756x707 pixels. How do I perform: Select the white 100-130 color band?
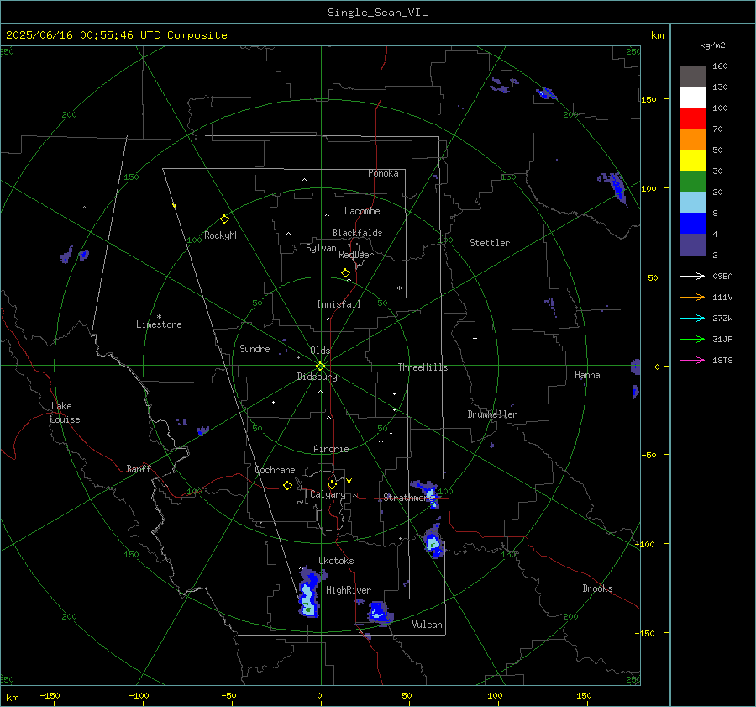692,98
